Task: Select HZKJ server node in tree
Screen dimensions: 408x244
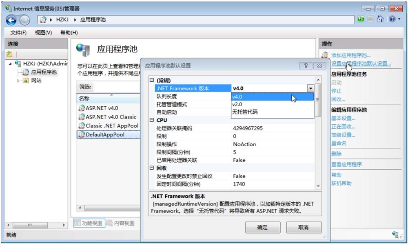Action: (x=45, y=64)
